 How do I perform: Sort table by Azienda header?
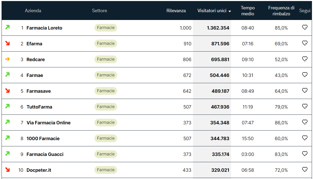33,11
